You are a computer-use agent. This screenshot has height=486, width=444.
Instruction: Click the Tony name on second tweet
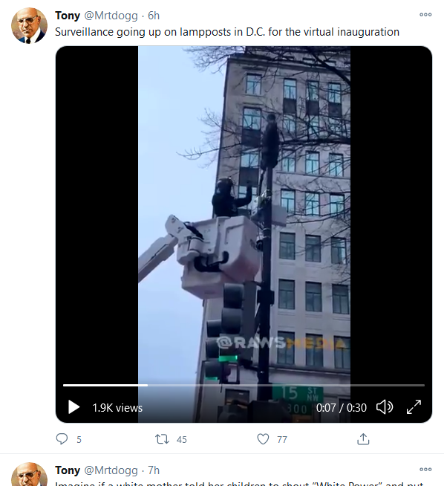(68, 470)
